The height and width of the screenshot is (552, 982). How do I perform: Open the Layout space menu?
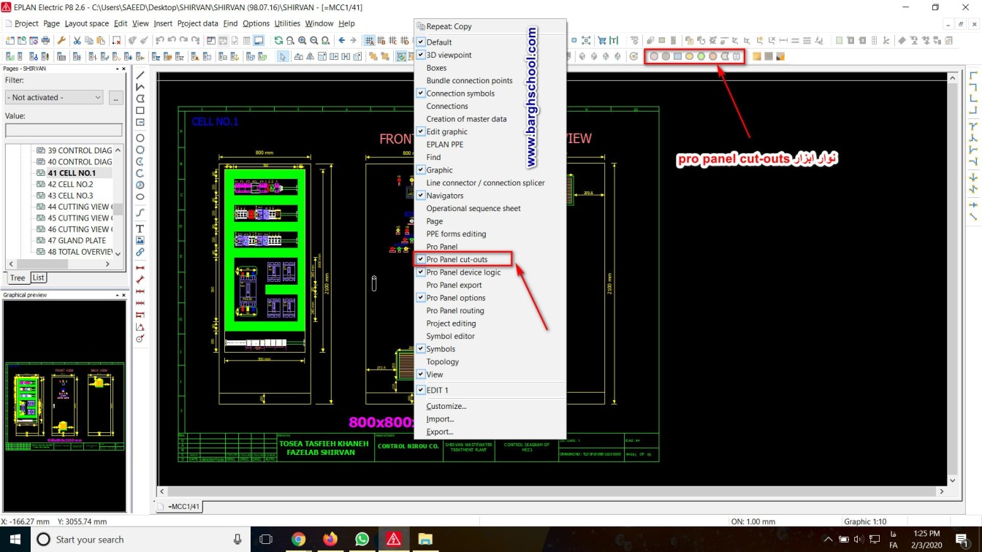coord(86,23)
